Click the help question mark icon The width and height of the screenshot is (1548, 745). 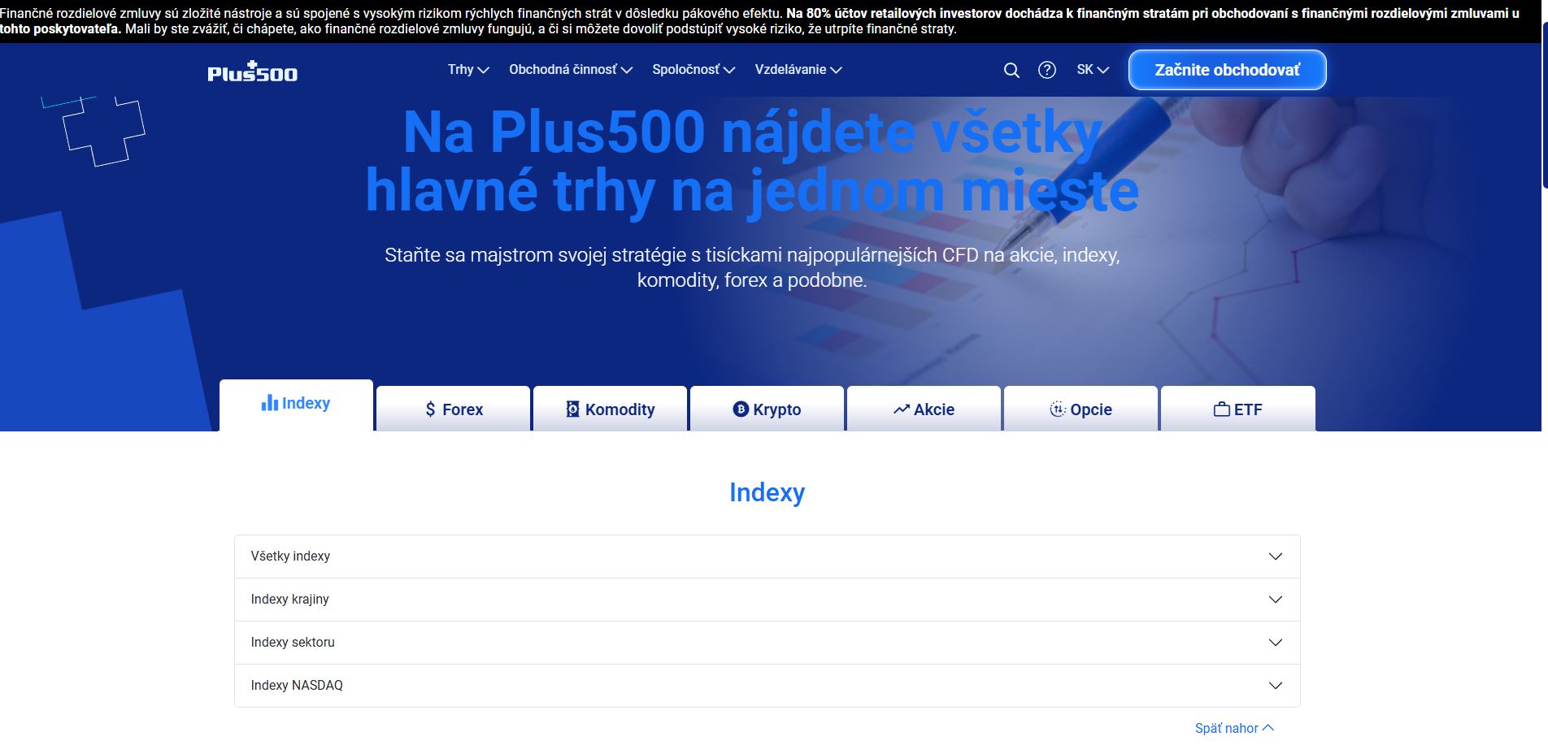[x=1047, y=70]
